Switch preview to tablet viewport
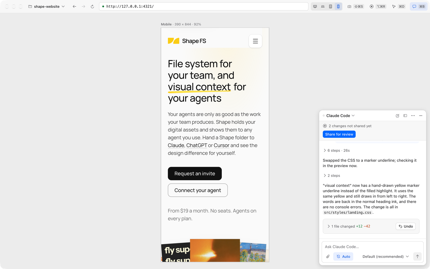The image size is (430, 269). pyautogui.click(x=331, y=6)
